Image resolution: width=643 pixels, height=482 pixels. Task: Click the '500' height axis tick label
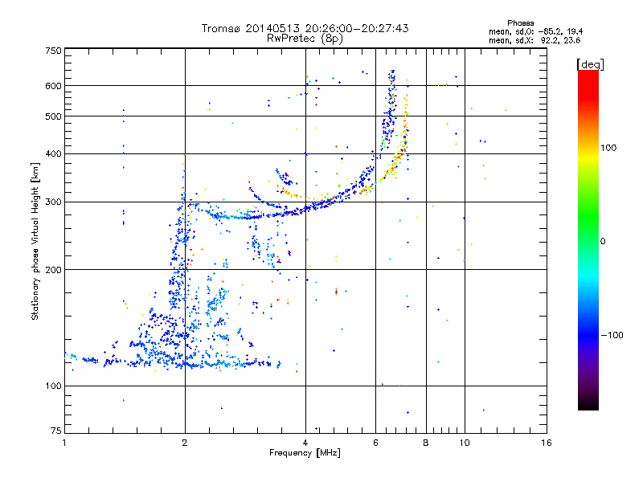[54, 116]
